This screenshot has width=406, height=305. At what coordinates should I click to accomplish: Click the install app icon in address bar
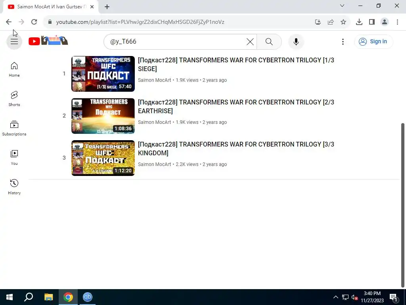click(318, 22)
